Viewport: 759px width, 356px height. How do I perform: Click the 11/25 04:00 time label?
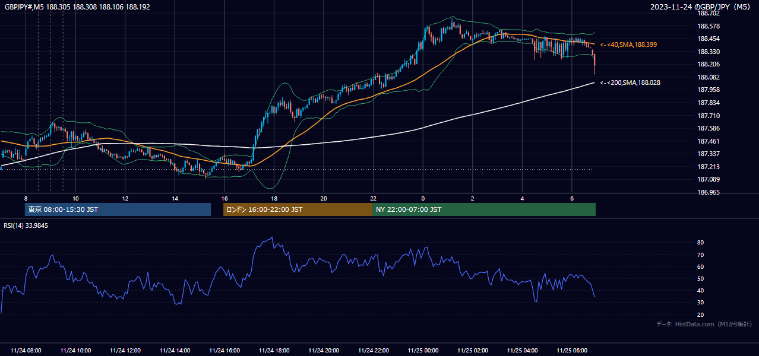pos(522,350)
